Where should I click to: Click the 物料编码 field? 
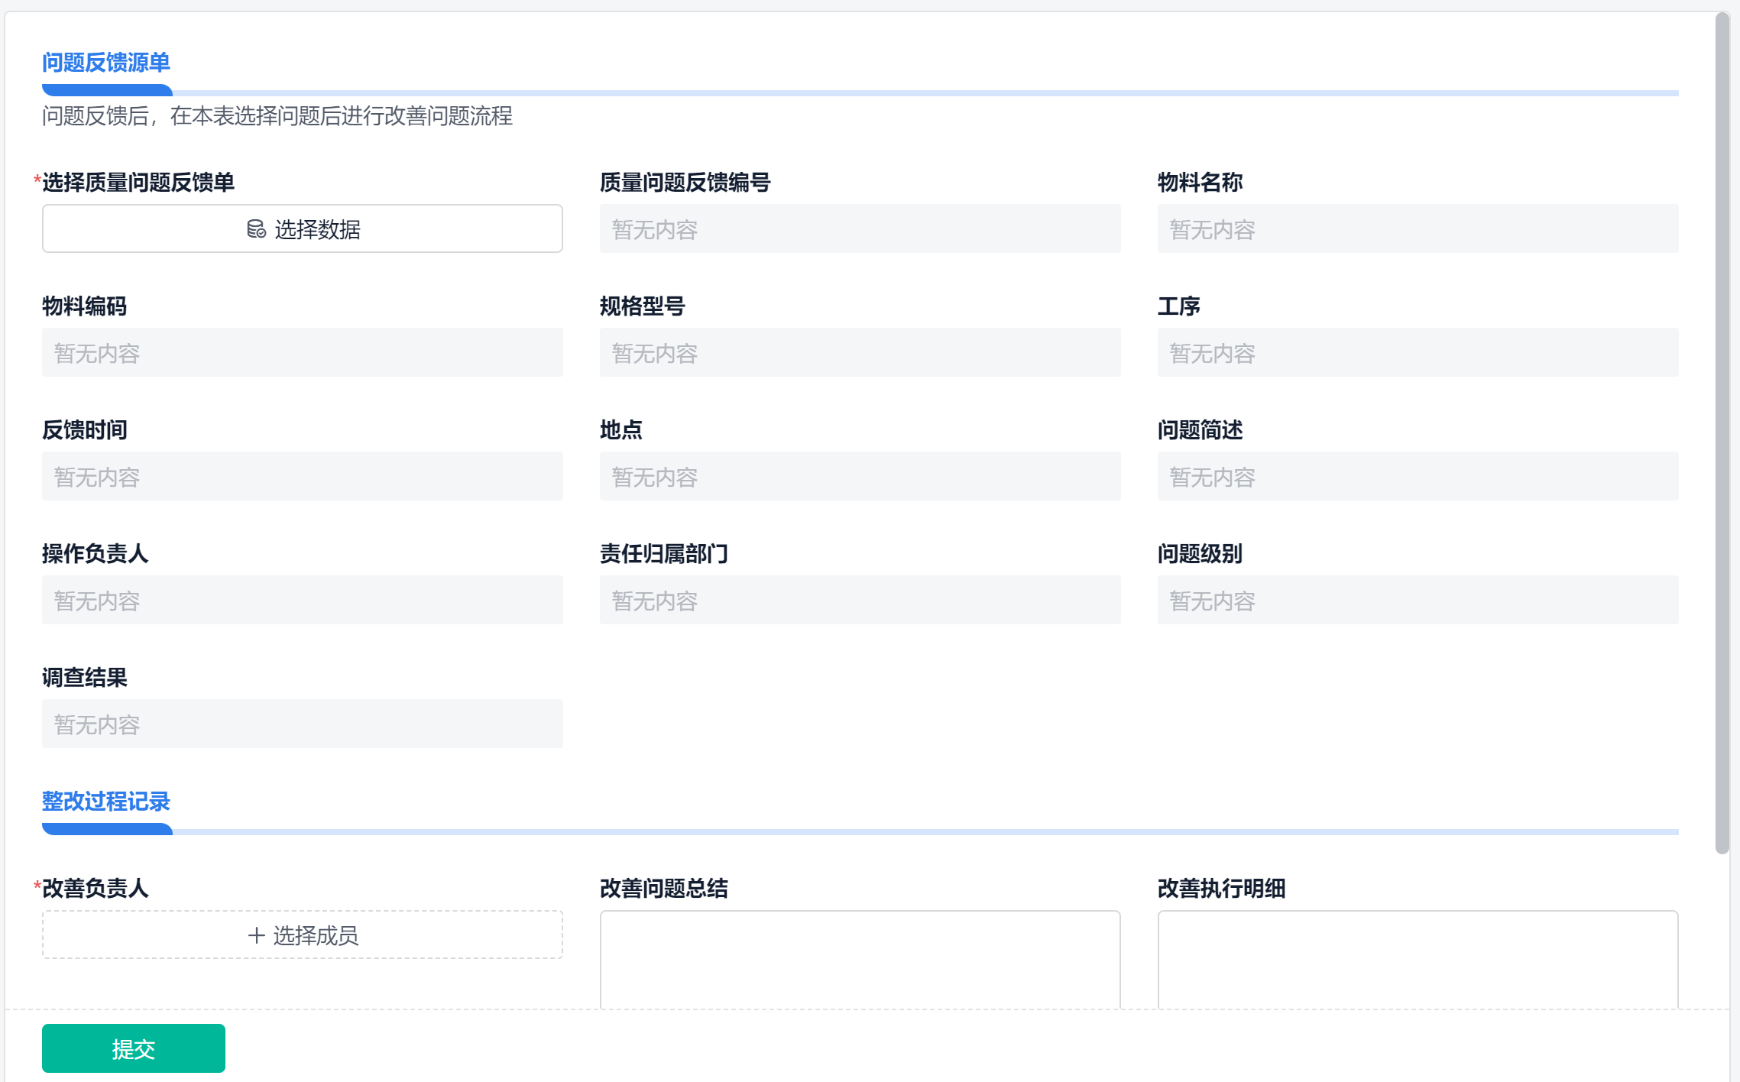click(303, 352)
